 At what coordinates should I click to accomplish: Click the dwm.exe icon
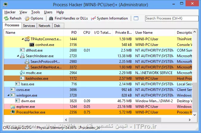(18, 101)
